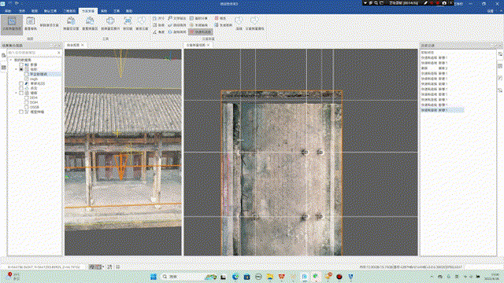The image size is (504, 283).
Task: Toggle the DOM layer checkbox
Action: (26, 102)
